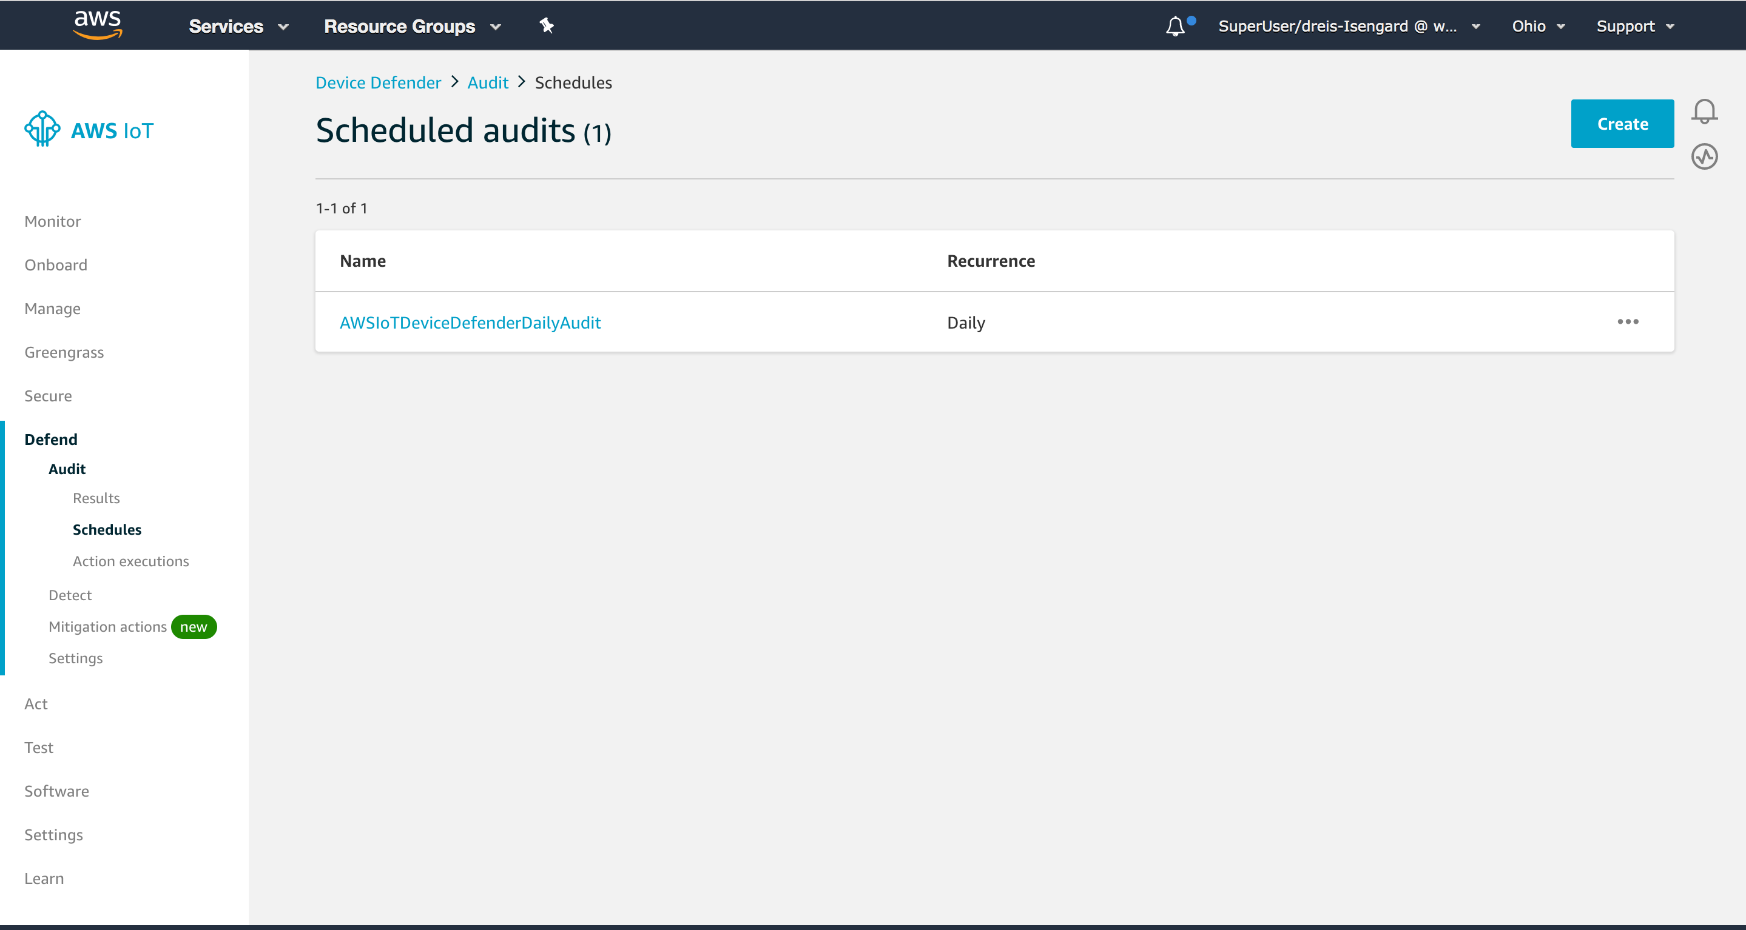Open Mitigation actions in sidebar
Viewport: 1746px width, 930px height.
tap(108, 626)
